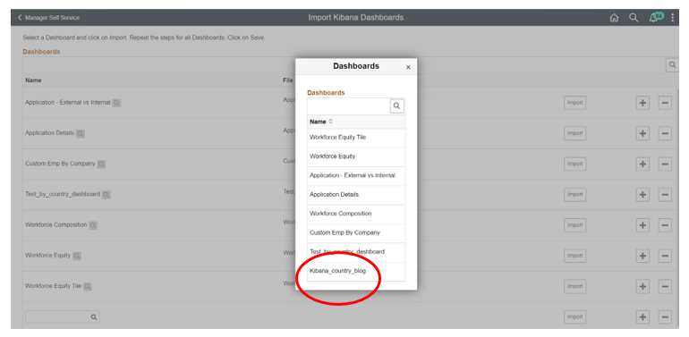Open lookup next to Workforce Equity Tile row
The width and height of the screenshot is (689, 337).
(88, 287)
